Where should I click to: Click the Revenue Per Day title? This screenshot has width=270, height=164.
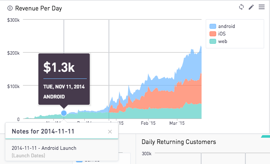pos(38,8)
